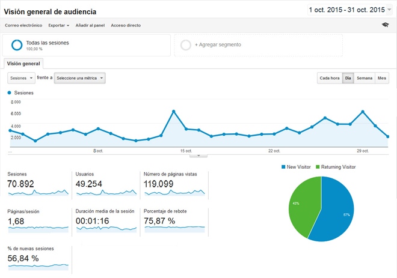The image size is (397, 278).
Task: Switch chart granularity to Semana
Action: [364, 78]
